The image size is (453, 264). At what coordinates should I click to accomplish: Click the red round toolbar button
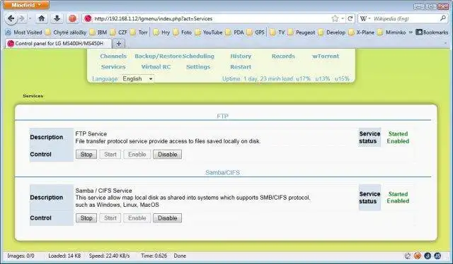(72, 19)
